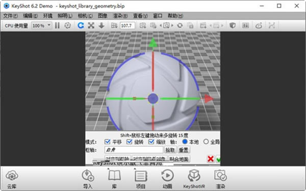Click the 重置 (reset) button

184,150
